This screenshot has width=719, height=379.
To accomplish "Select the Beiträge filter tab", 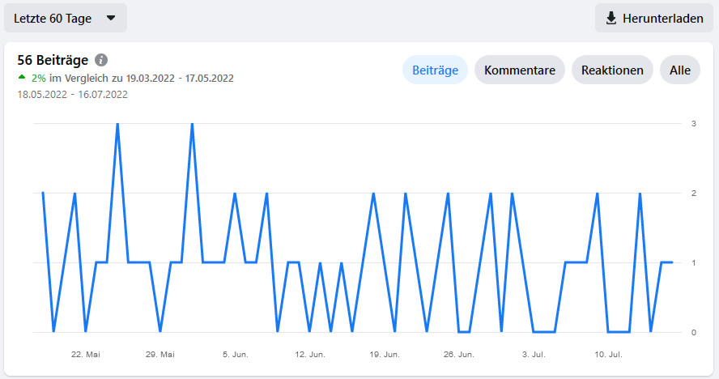I will (435, 70).
